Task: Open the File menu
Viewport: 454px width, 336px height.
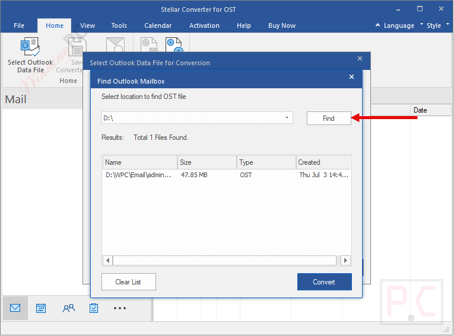Action: (x=19, y=25)
